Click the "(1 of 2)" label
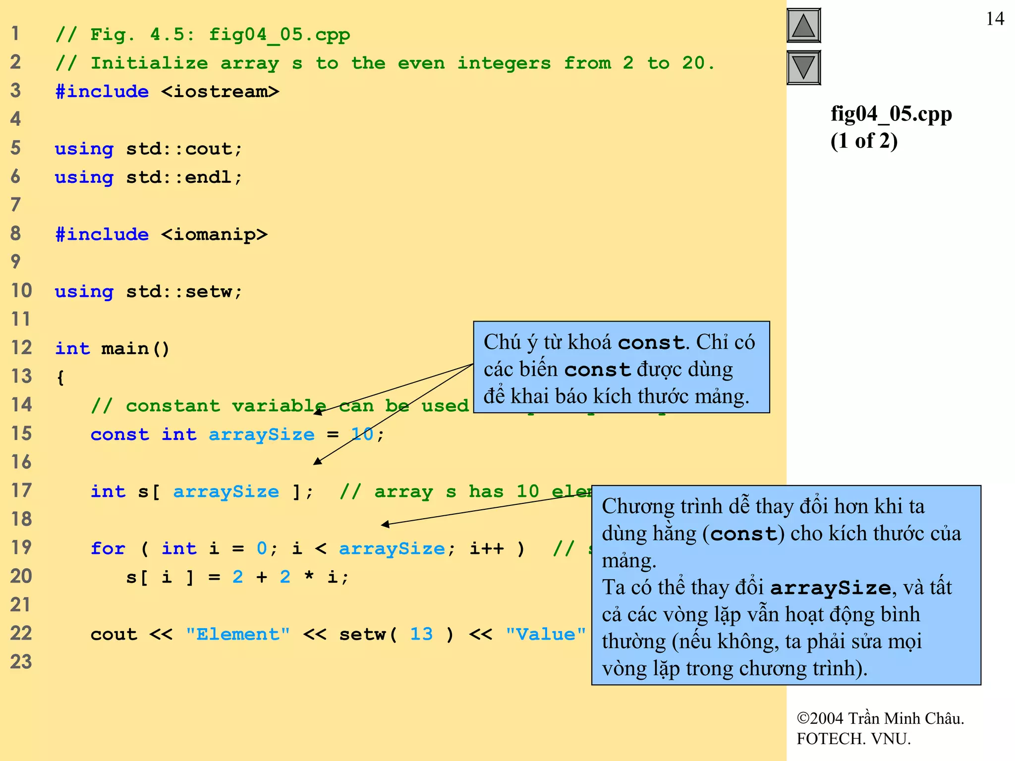1015x761 pixels. [x=864, y=141]
